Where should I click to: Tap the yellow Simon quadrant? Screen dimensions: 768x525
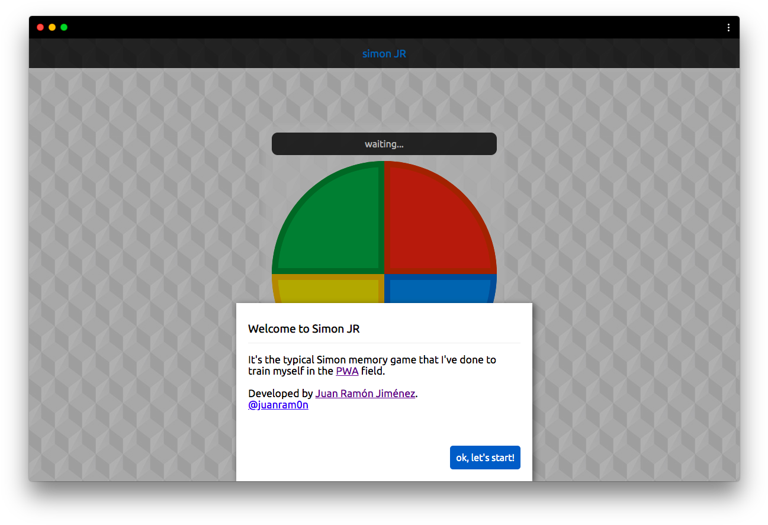tap(329, 289)
